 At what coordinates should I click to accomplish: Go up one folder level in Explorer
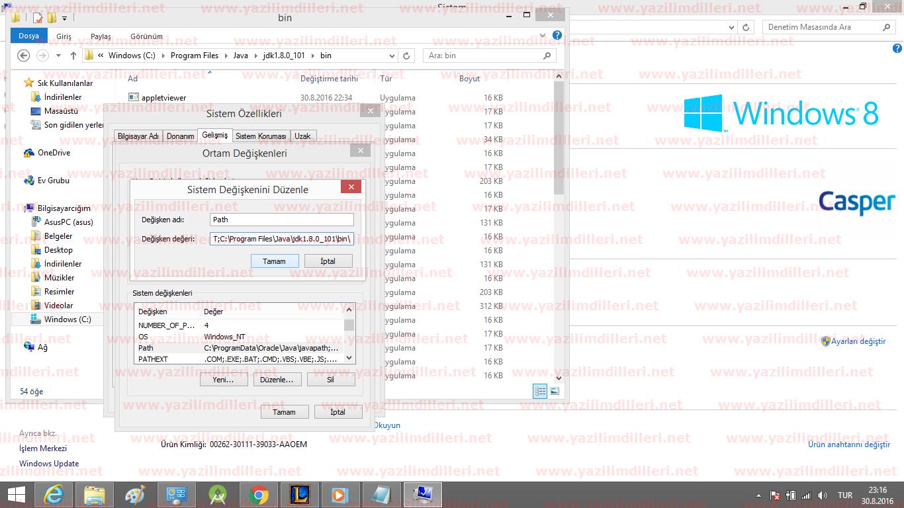[73, 56]
